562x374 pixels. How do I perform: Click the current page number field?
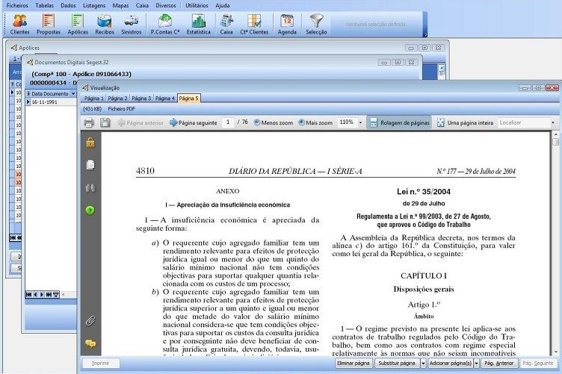(227, 122)
